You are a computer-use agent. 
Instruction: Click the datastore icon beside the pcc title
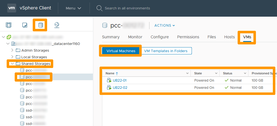point(105,26)
